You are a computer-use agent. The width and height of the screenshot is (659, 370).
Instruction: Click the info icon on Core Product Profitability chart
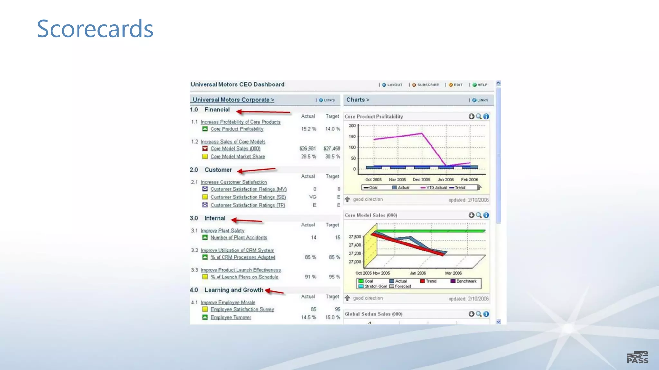[x=486, y=116]
